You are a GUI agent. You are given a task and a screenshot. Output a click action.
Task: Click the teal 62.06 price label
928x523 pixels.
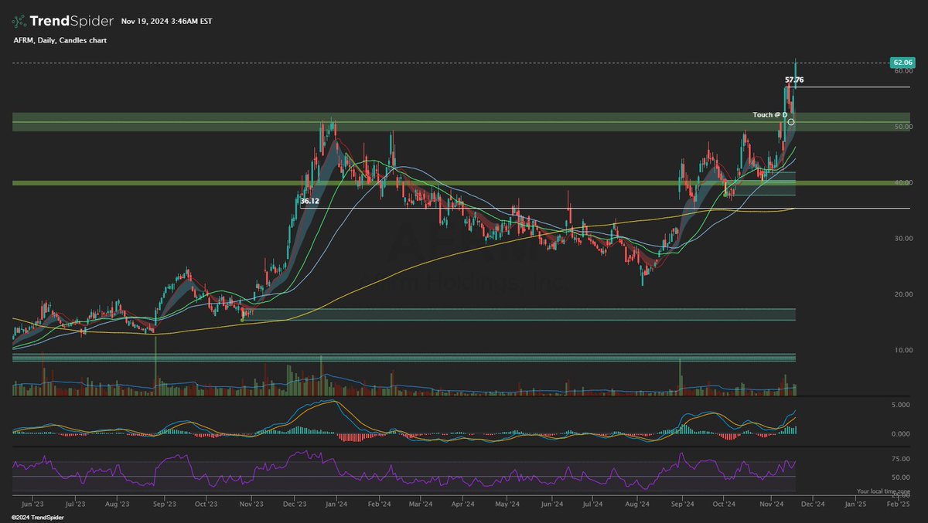click(903, 62)
